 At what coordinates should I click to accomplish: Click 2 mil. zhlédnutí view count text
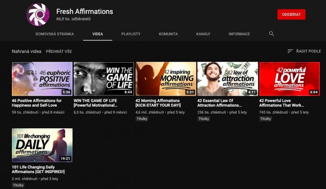(24, 179)
